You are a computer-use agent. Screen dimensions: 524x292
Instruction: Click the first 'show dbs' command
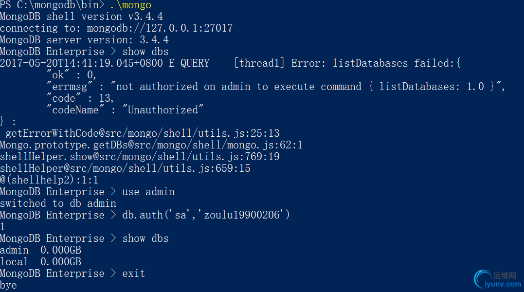click(145, 52)
